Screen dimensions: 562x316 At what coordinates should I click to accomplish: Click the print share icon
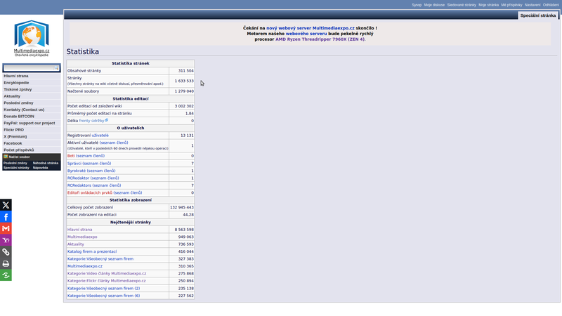(6, 264)
